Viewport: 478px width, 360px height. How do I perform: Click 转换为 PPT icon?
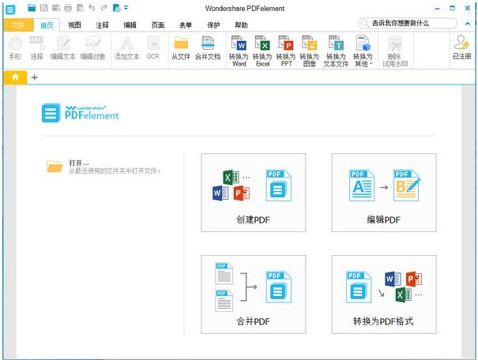[286, 51]
